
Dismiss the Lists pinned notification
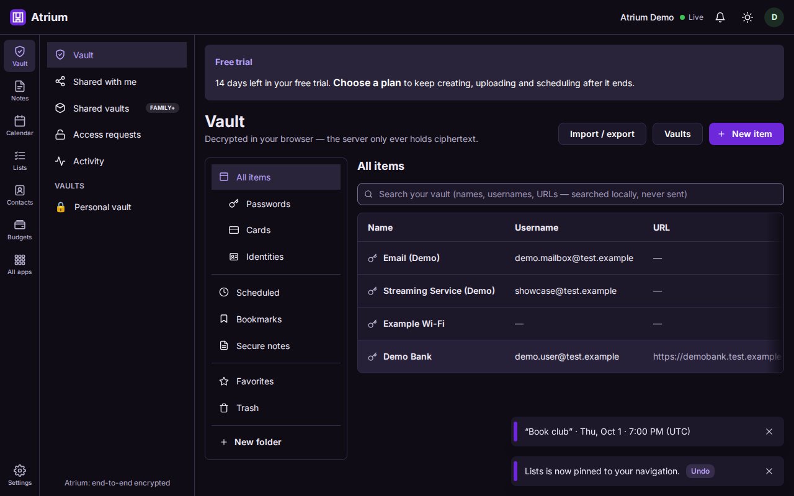tap(769, 471)
